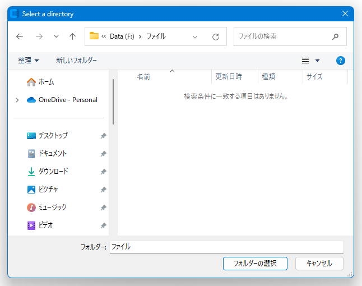362x286 pixels.
Task: Click the folder icon in address bar
Action: [94, 36]
